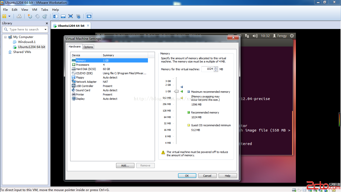341x192 pixels.
Task: Click the Ubuntu network indicator icon
Action: click(x=247, y=36)
